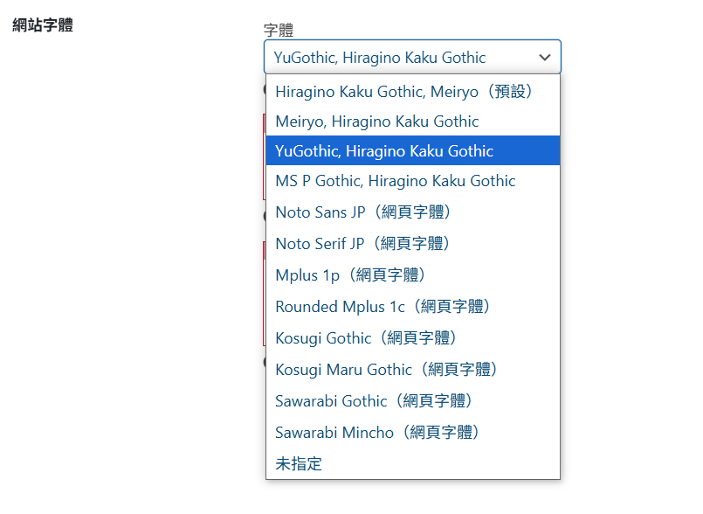Screen dimensions: 703x514
Task: Select Sawarabi Mincho web font
Action: tap(413, 432)
